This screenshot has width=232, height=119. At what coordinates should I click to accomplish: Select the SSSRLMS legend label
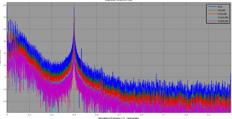(x=223, y=21)
